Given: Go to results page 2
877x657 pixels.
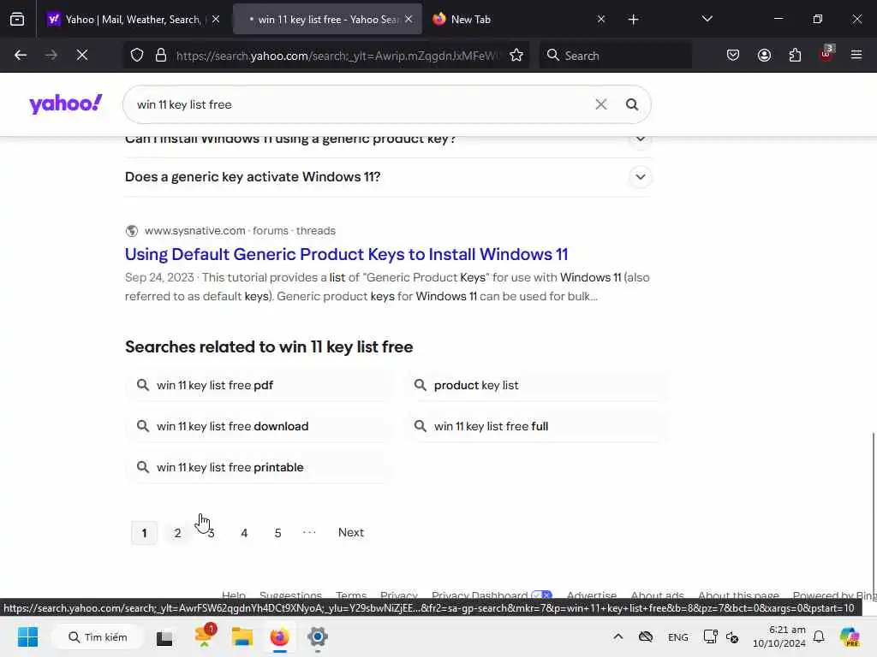Looking at the screenshot, I should [177, 533].
